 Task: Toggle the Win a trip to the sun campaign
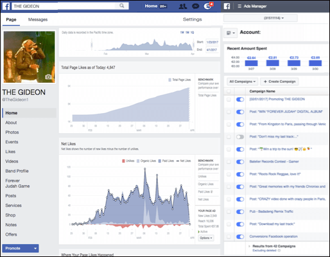tap(240, 149)
